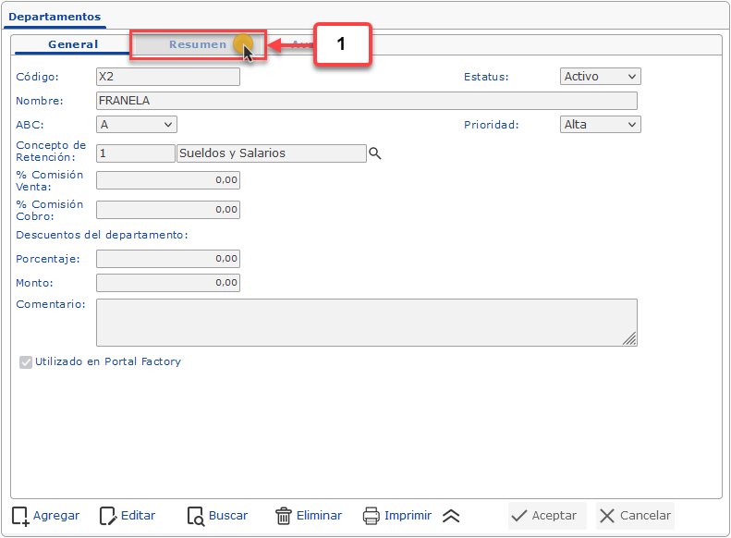The width and height of the screenshot is (731, 538).
Task: Click the Imprimir printer icon
Action: (372, 516)
